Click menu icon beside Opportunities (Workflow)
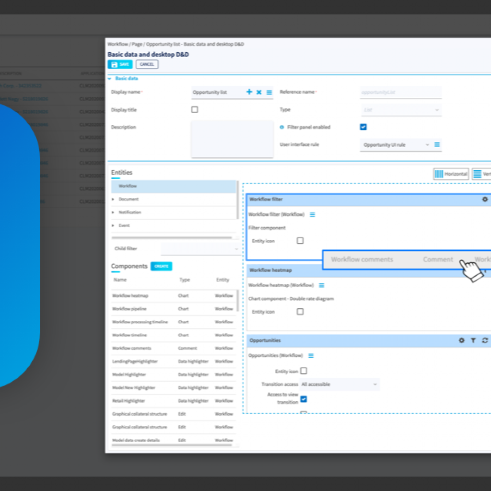 tap(311, 356)
